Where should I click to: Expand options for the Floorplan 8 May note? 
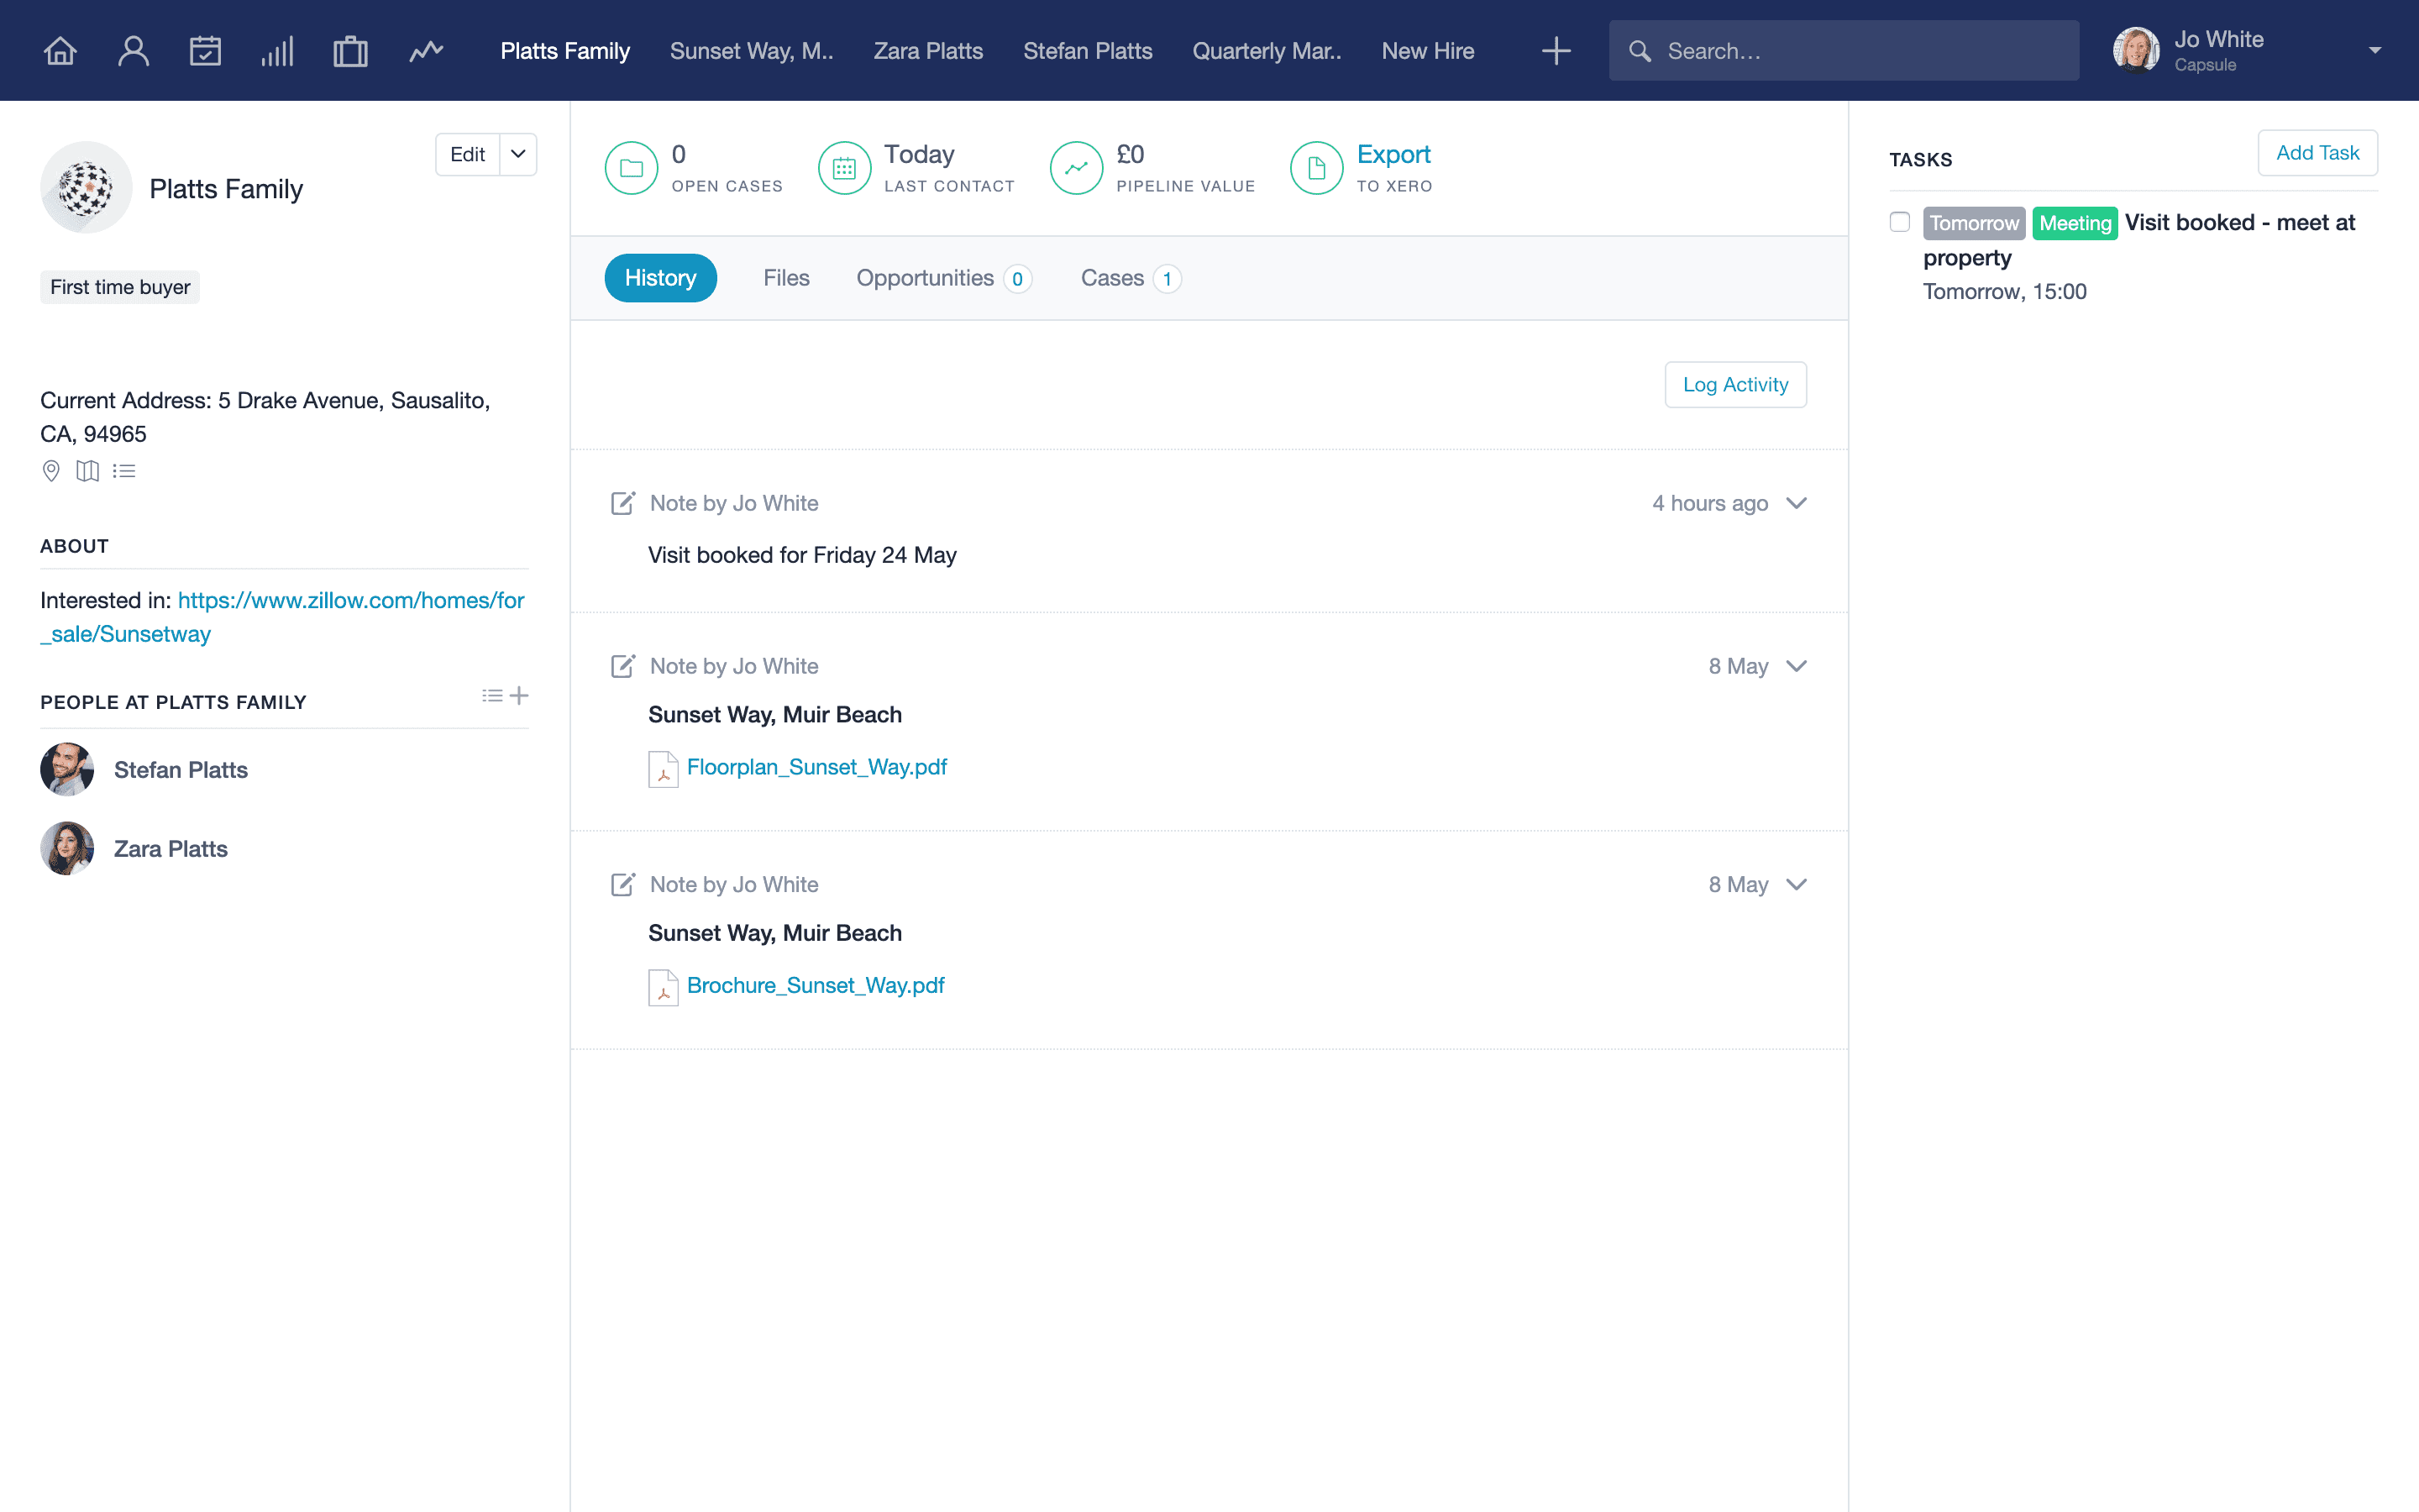coord(1797,666)
